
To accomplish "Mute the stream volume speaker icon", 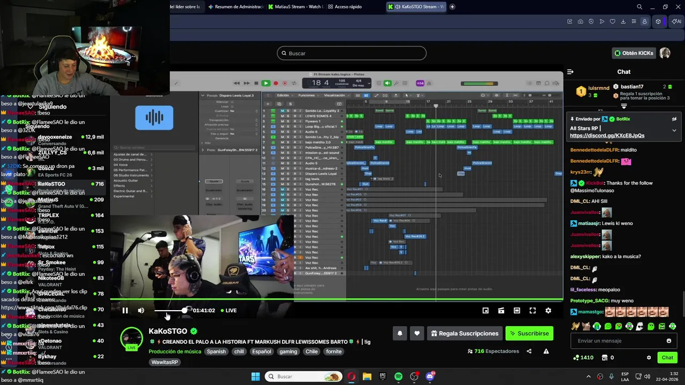I will pyautogui.click(x=141, y=310).
